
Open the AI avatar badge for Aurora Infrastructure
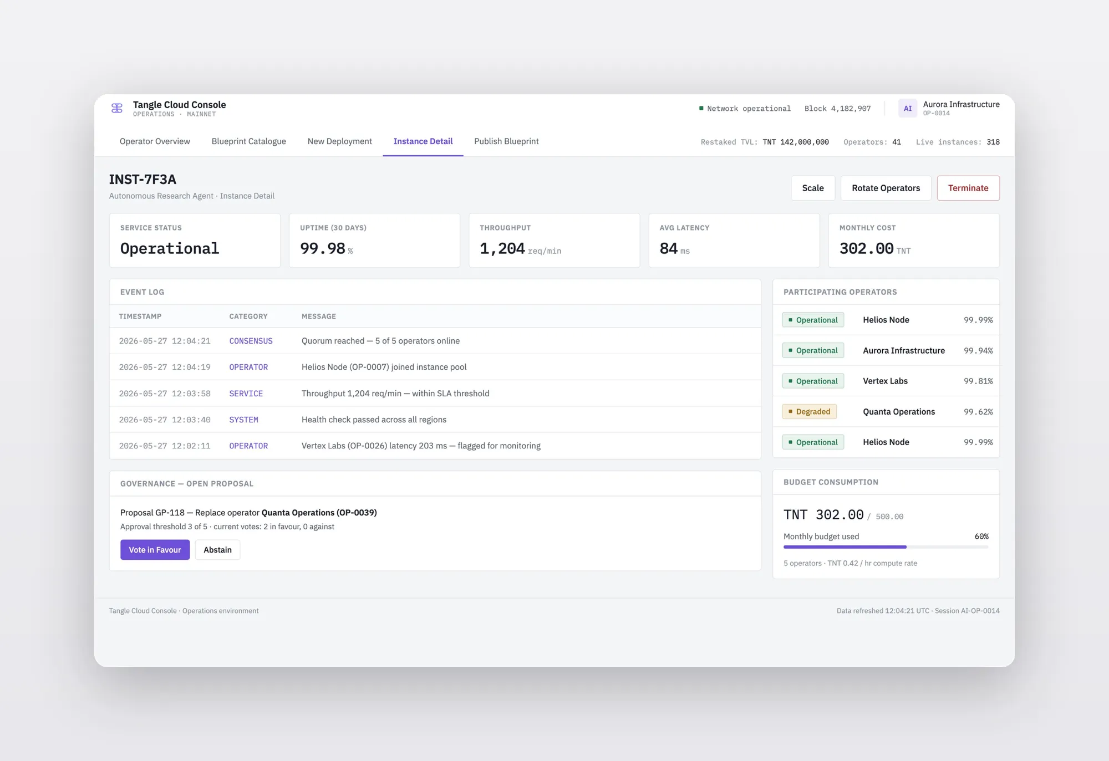click(x=907, y=108)
